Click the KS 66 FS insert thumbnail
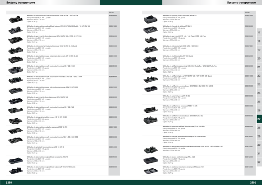The image size is (262, 185). [x=150, y=19]
